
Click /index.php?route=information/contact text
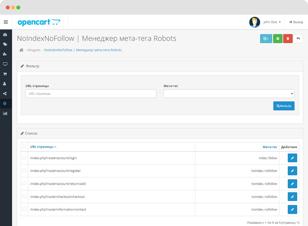[x=58, y=209]
